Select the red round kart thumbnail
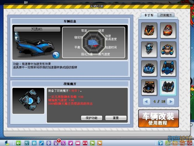The image size is (194, 146). pos(168,30)
